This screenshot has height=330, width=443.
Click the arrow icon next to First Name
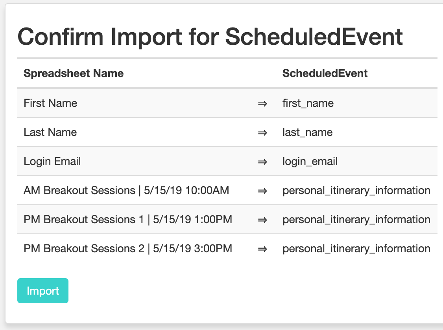(263, 103)
